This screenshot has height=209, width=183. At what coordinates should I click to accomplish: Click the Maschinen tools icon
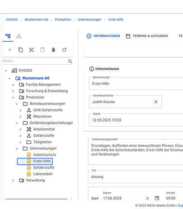pyautogui.click(x=29, y=117)
